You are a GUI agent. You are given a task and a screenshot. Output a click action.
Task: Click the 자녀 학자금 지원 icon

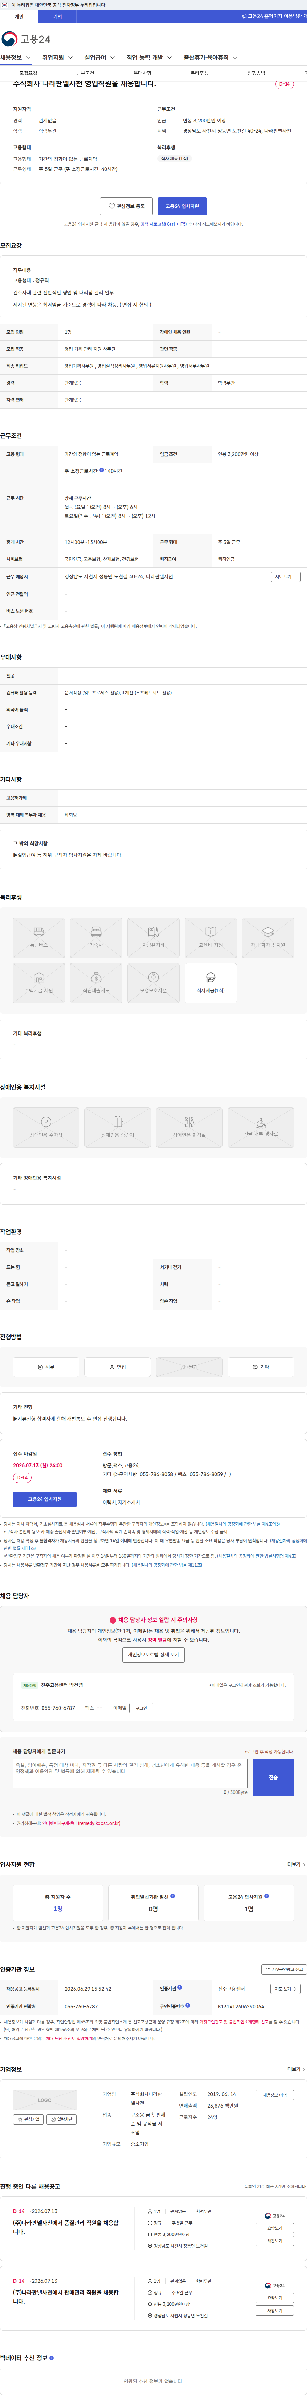(x=268, y=938)
